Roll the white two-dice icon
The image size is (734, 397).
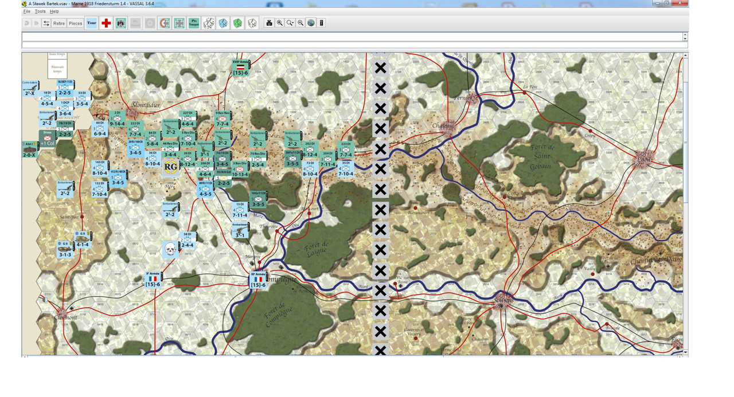pyautogui.click(x=209, y=23)
